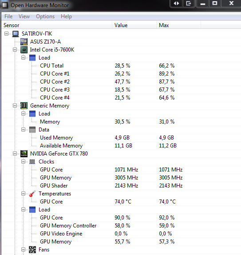The width and height of the screenshot is (241, 255).
Task: Collapse the CPU Load group
Action: click(x=23, y=58)
